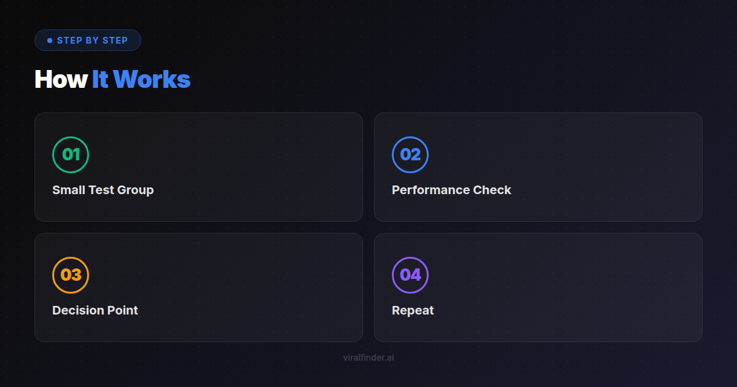Click the word Point in third card
The height and width of the screenshot is (387, 737).
(124, 310)
